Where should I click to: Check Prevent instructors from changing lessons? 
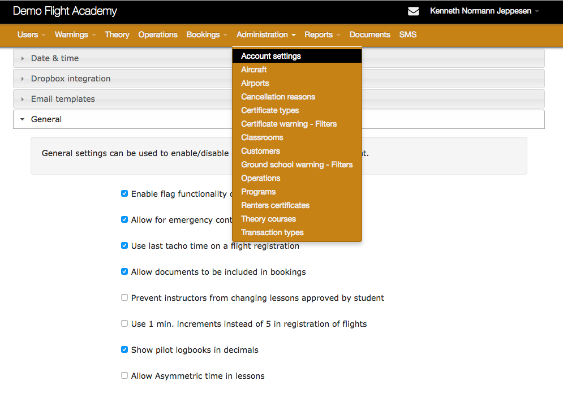click(124, 297)
